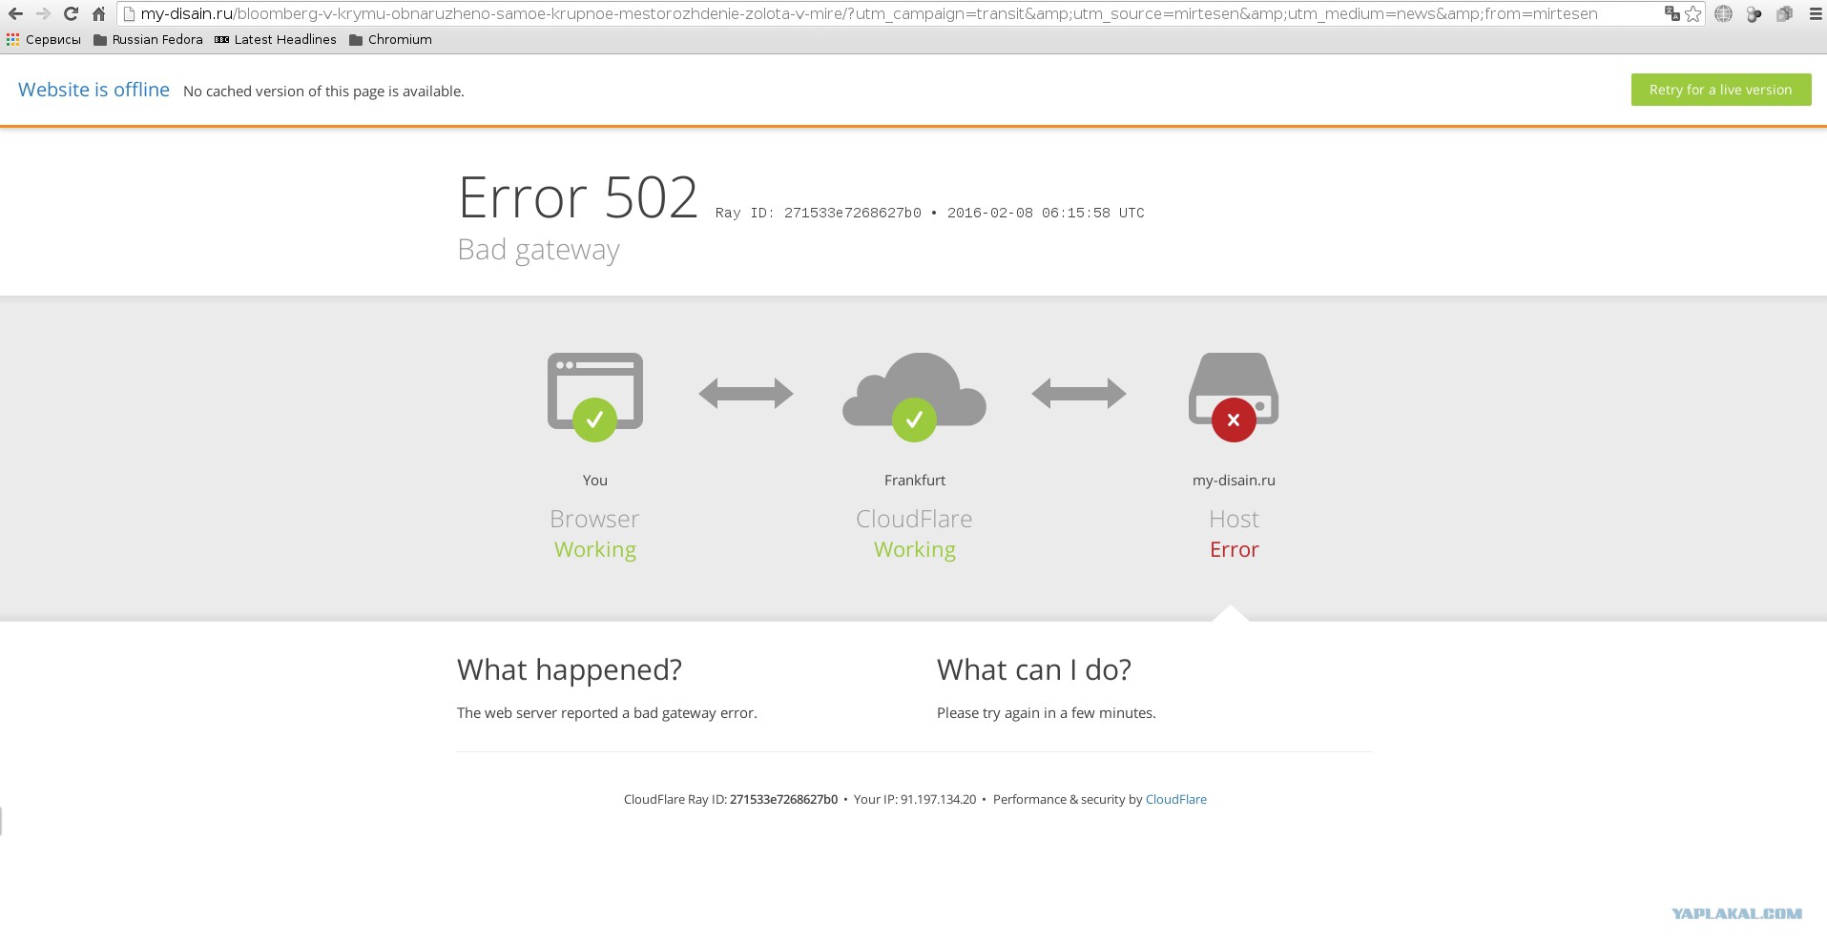Click the 'my-disain.ru' host label

(1234, 480)
